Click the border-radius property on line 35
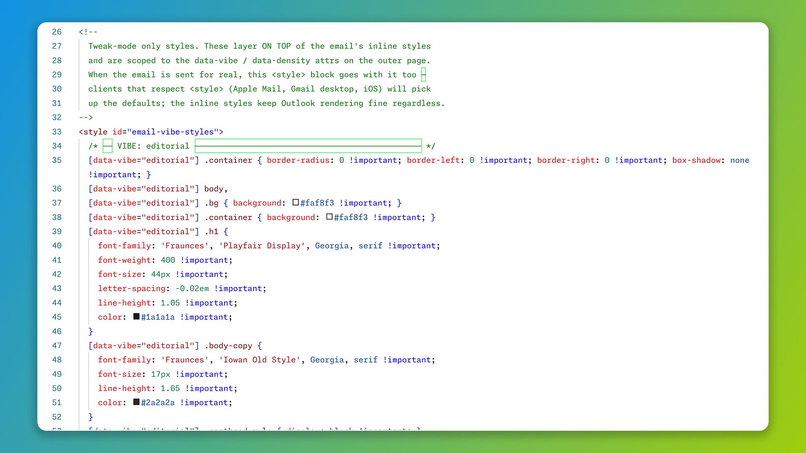Viewport: 806px width, 453px height. pos(298,160)
